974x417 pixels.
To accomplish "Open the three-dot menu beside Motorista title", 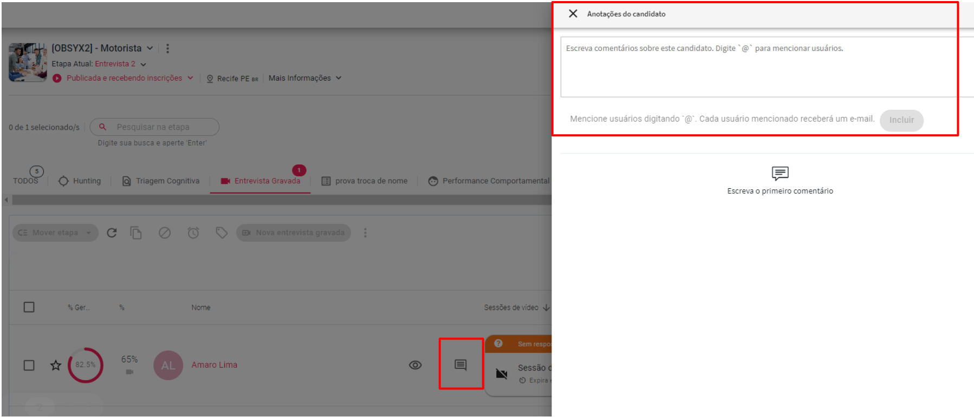I will pyautogui.click(x=167, y=49).
